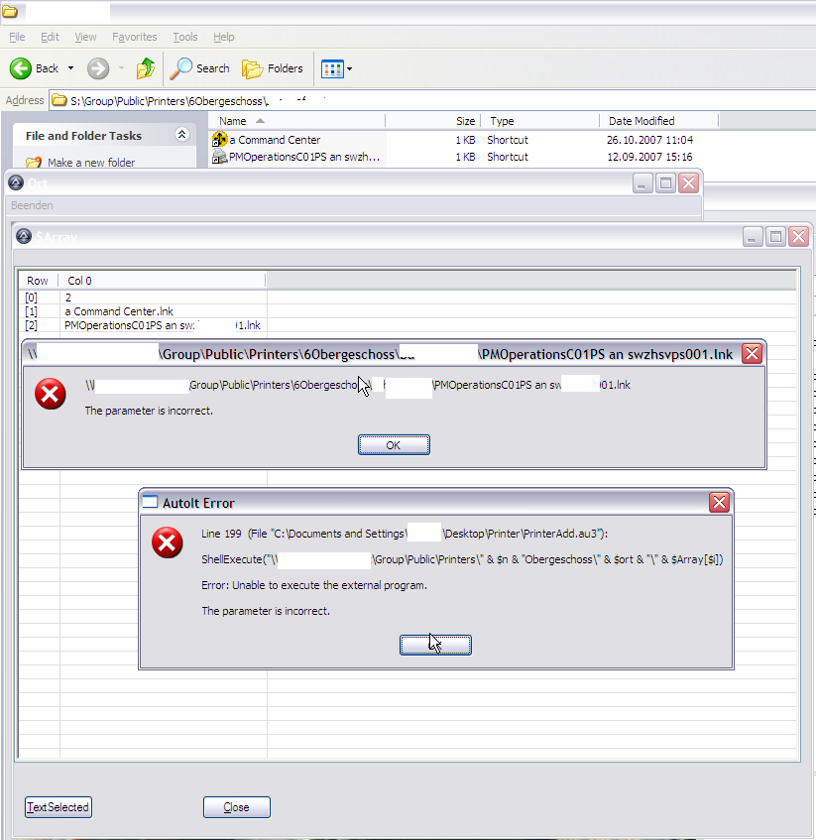Select the PMOperationsC01PS shortcut file icon
This screenshot has height=840, width=816.
click(x=220, y=157)
